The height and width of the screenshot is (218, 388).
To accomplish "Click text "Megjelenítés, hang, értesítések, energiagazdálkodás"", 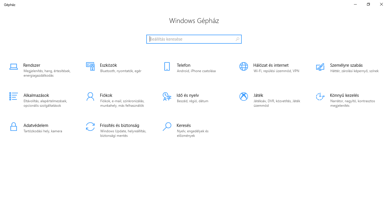I will [x=47, y=73].
